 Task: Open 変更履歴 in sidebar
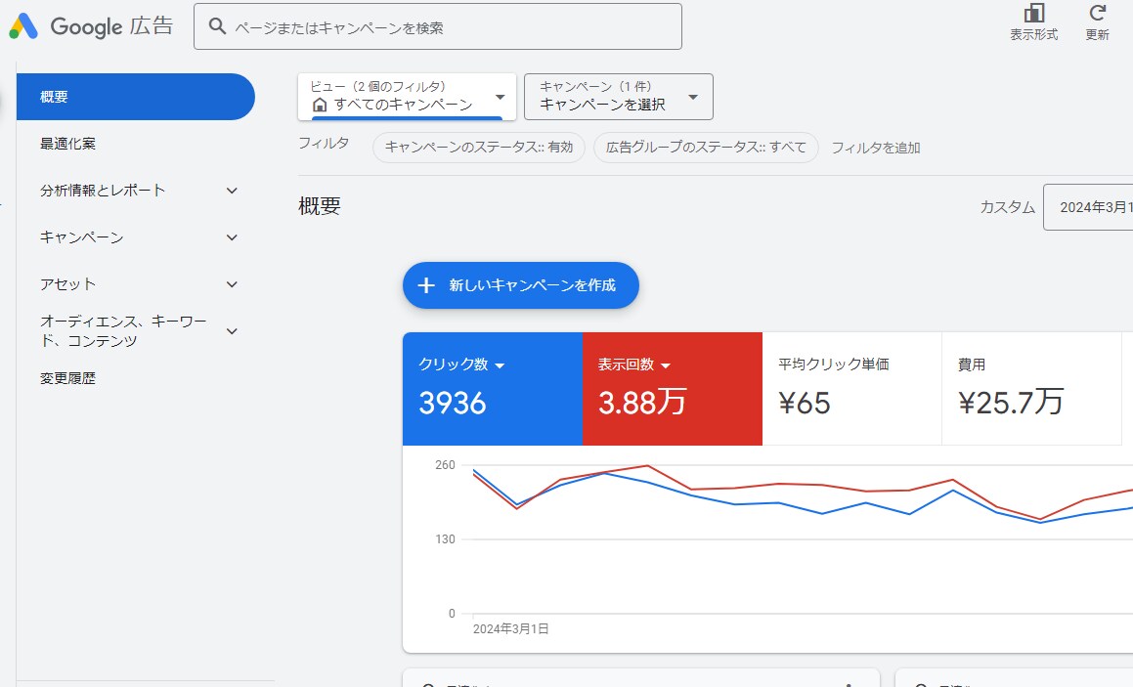click(x=67, y=378)
